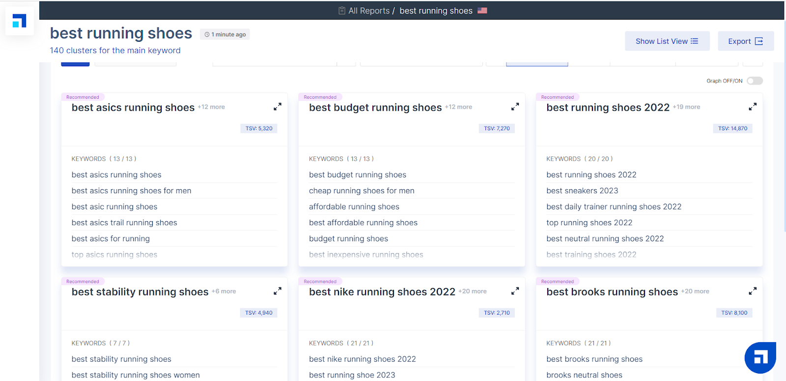Image resolution: width=786 pixels, height=381 pixels.
Task: Expand the best running shoes 2022 card
Action: (752, 107)
